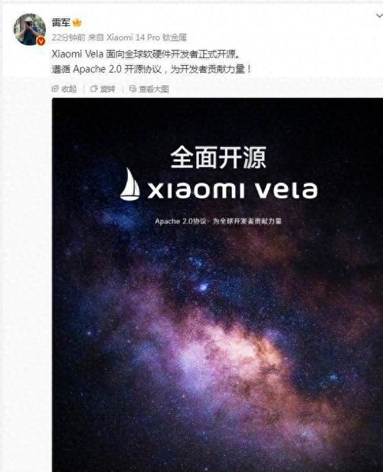The image size is (383, 472).
Task: Rotate the picture using the 旋转 label
Action: click(x=108, y=89)
